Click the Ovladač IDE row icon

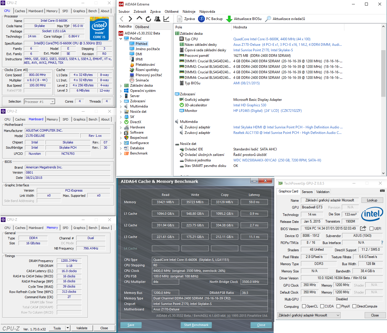[182, 149]
